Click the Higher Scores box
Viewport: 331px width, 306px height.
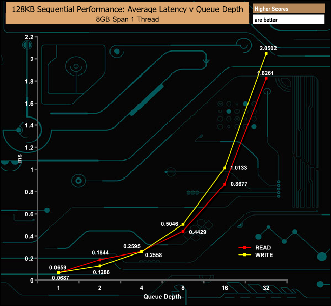[289, 9]
